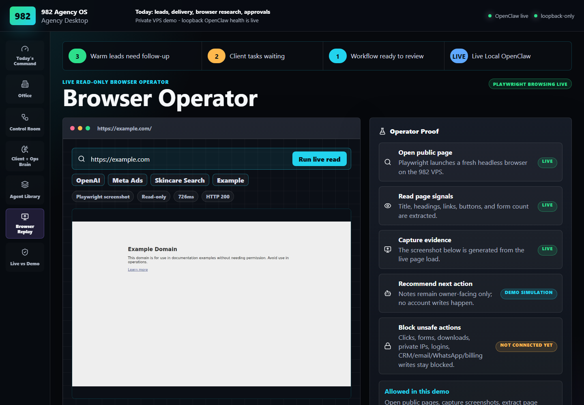
Task: Click the Playwright screenshot tag
Action: click(x=103, y=196)
